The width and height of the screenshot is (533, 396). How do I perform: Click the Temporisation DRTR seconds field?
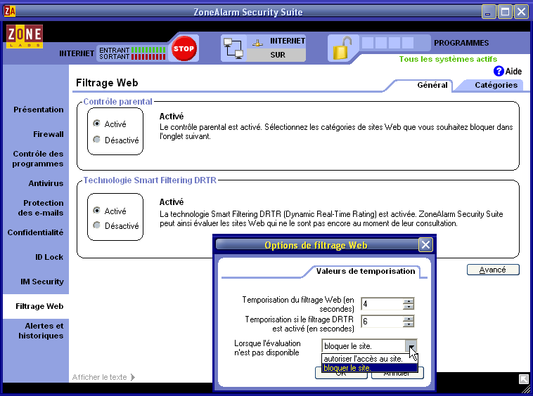[x=382, y=322]
